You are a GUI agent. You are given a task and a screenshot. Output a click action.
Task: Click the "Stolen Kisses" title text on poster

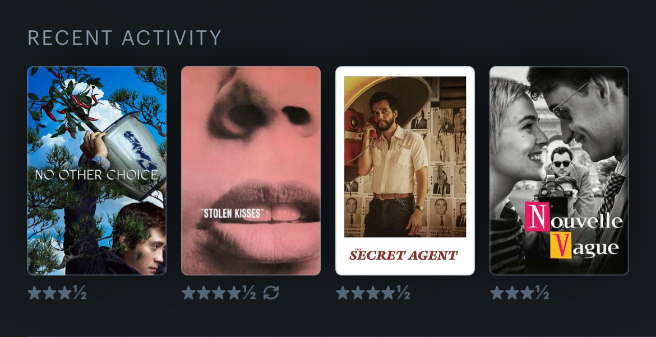(x=232, y=213)
